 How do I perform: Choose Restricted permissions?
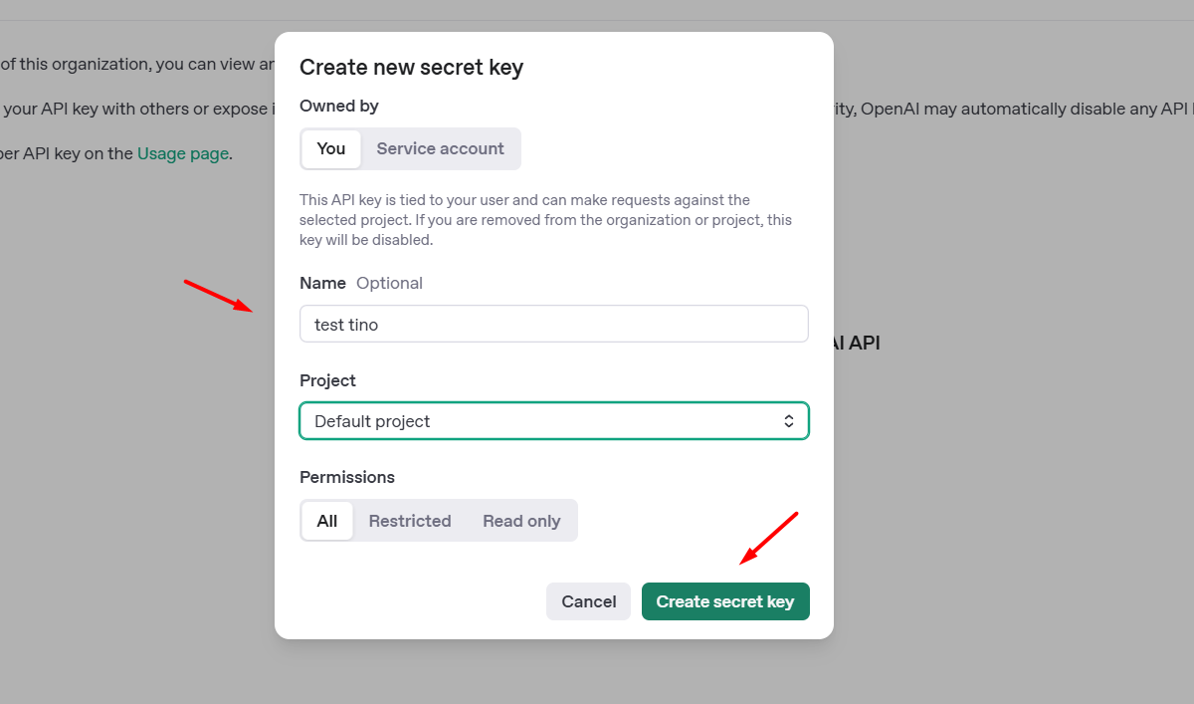(x=410, y=521)
